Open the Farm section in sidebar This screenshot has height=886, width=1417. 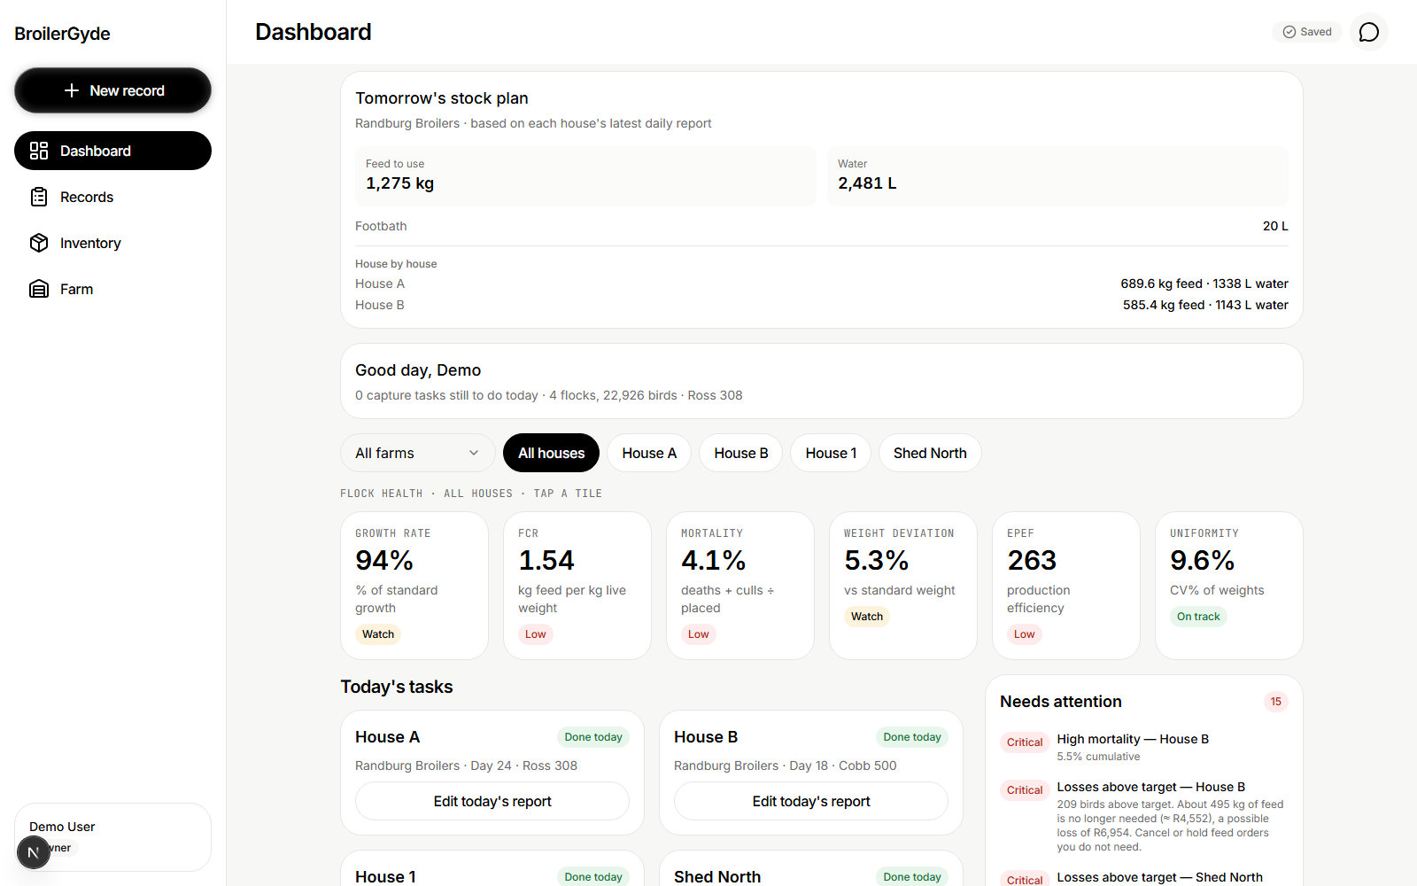pos(112,289)
